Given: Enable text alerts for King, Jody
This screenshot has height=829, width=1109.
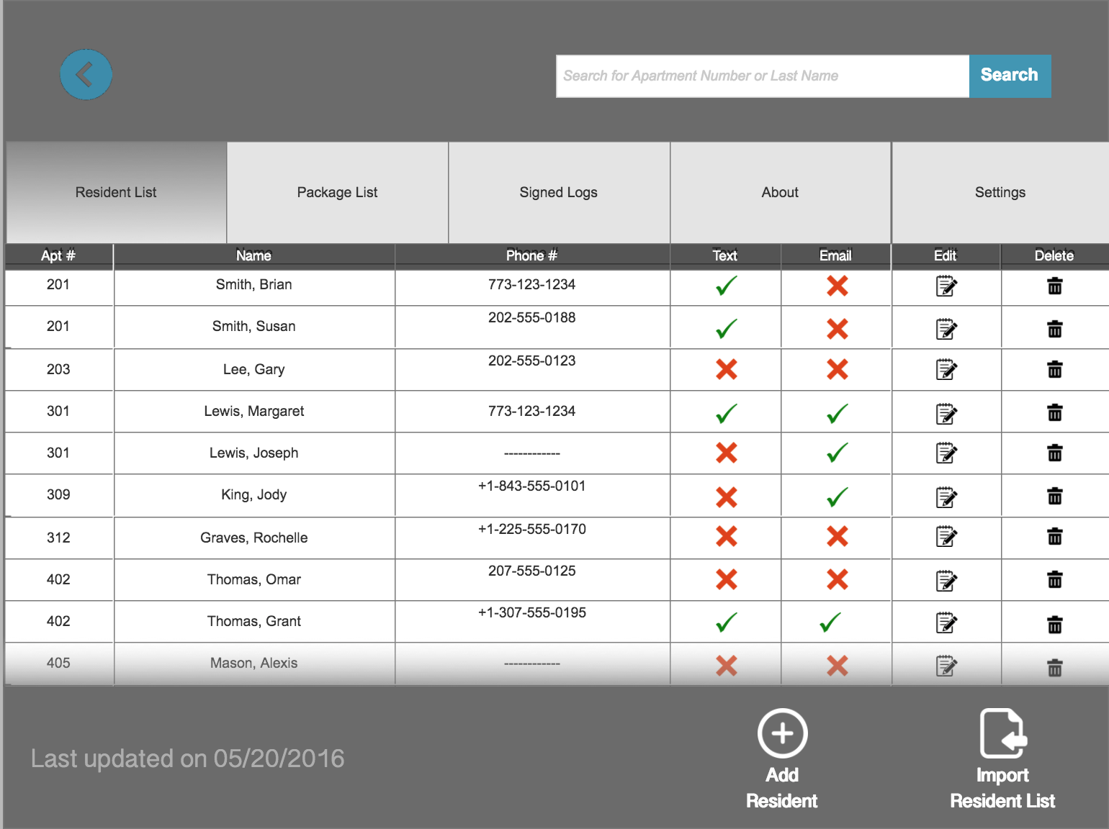Looking at the screenshot, I should point(727,497).
